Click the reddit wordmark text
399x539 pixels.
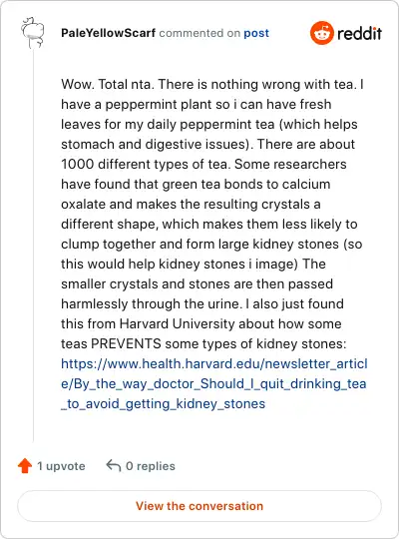pos(359,33)
